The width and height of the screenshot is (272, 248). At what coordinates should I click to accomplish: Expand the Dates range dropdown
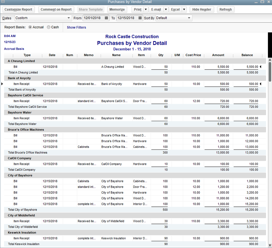pyautogui.click(x=69, y=18)
